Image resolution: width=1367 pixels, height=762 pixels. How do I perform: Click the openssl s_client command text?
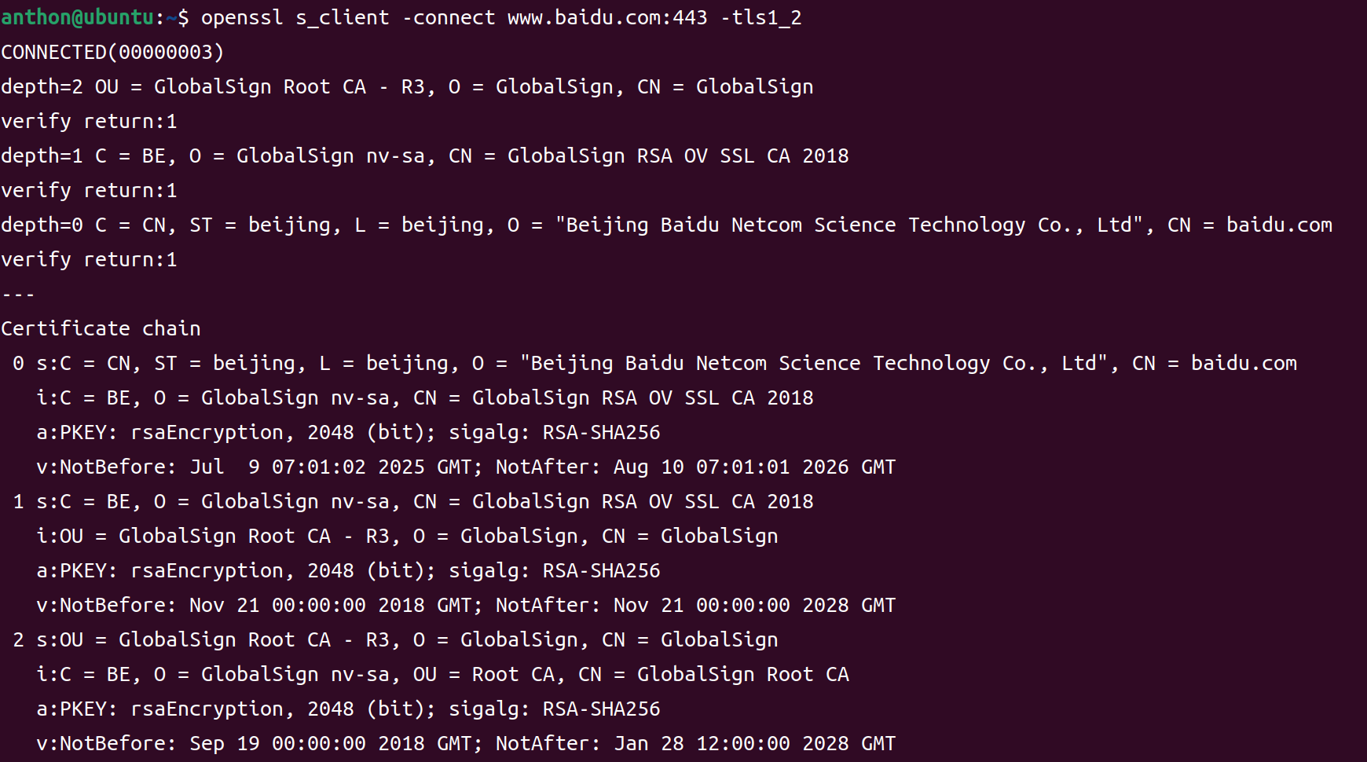pyautogui.click(x=295, y=17)
